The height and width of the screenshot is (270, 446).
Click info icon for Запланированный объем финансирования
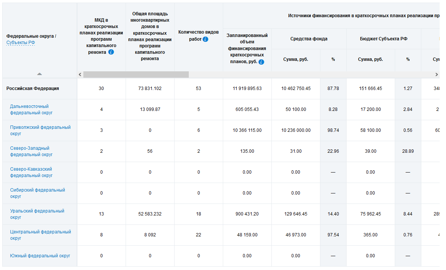pyautogui.click(x=261, y=62)
